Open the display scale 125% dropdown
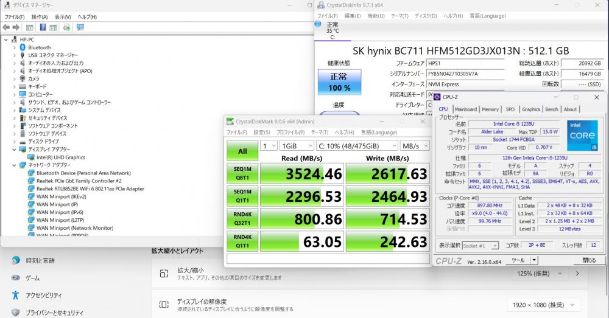The image size is (609, 318). pyautogui.click(x=539, y=274)
